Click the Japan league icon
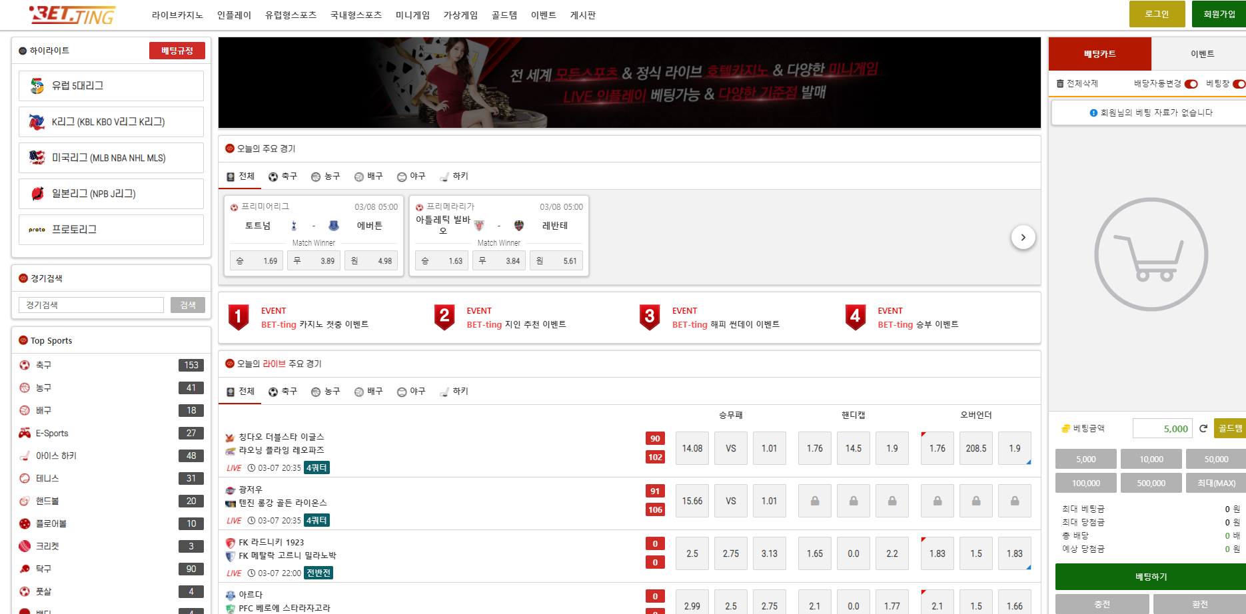 coord(37,194)
